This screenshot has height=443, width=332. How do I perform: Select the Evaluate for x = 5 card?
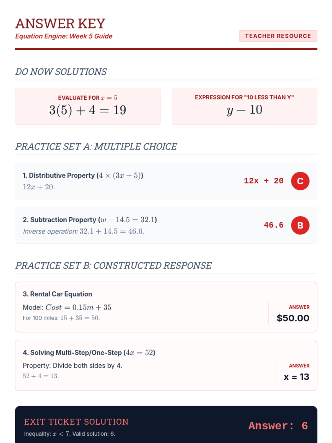[88, 106]
